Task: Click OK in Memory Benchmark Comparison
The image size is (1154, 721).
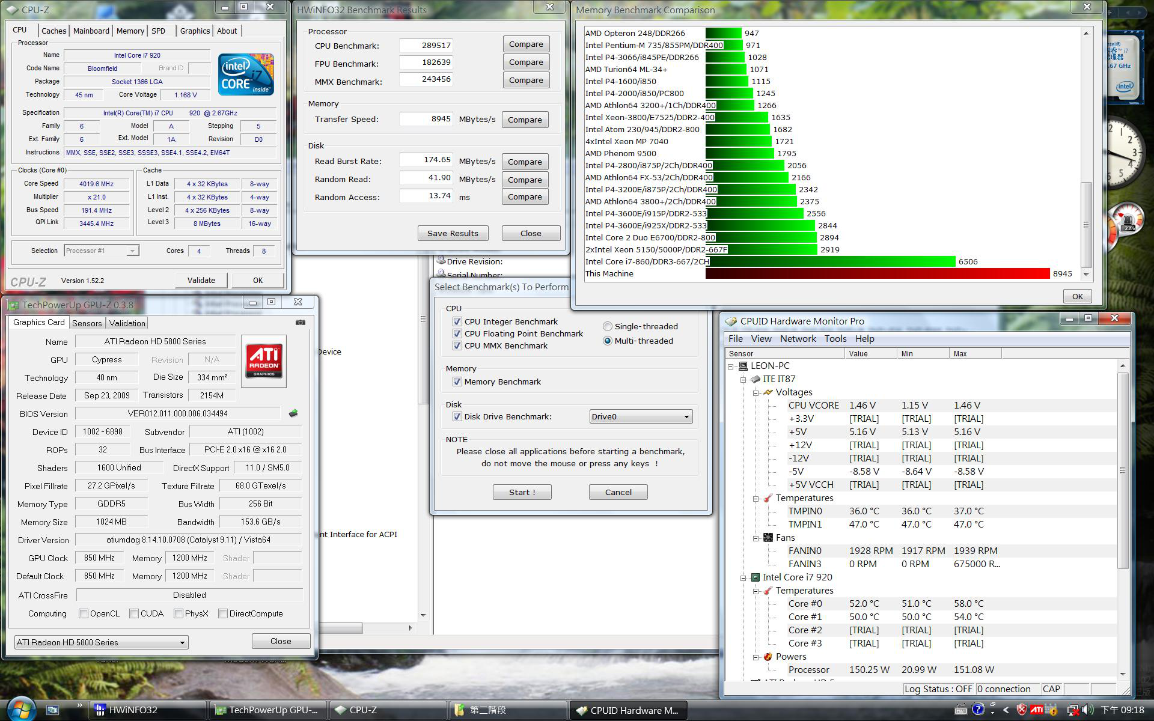Action: click(x=1077, y=296)
